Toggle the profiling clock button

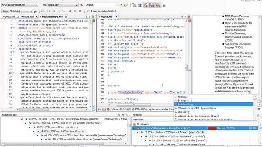coord(146,5)
